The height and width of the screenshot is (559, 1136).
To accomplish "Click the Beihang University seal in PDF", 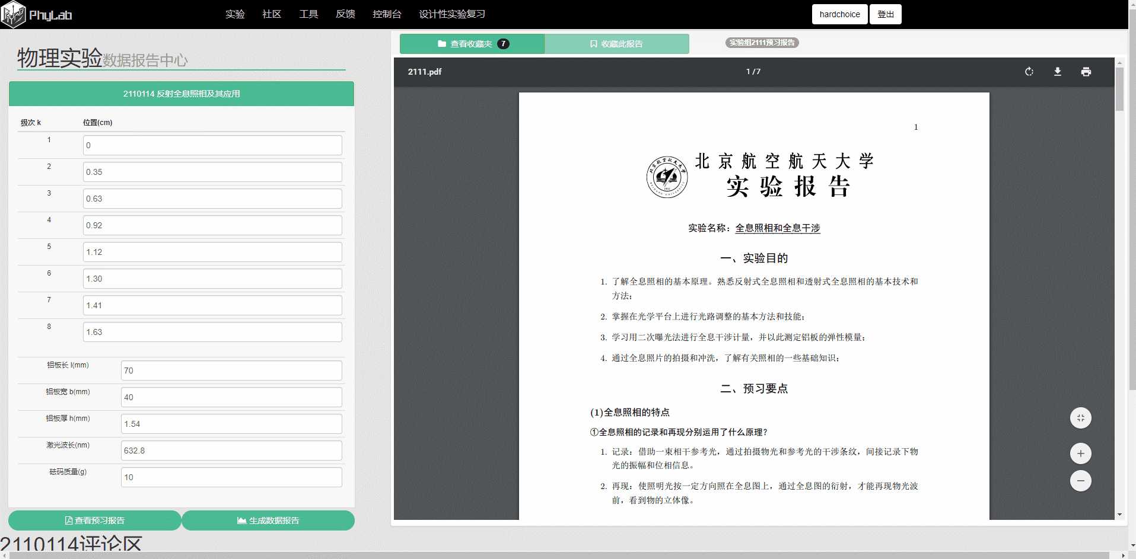I will click(x=667, y=177).
